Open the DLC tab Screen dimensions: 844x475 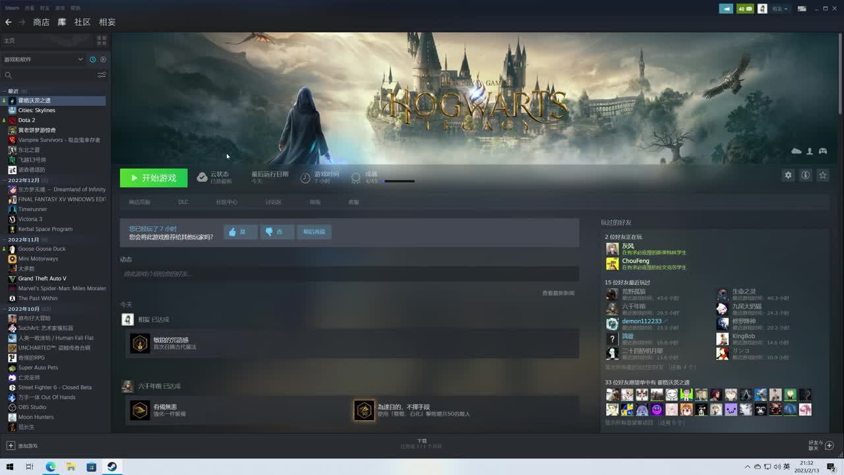coord(183,202)
